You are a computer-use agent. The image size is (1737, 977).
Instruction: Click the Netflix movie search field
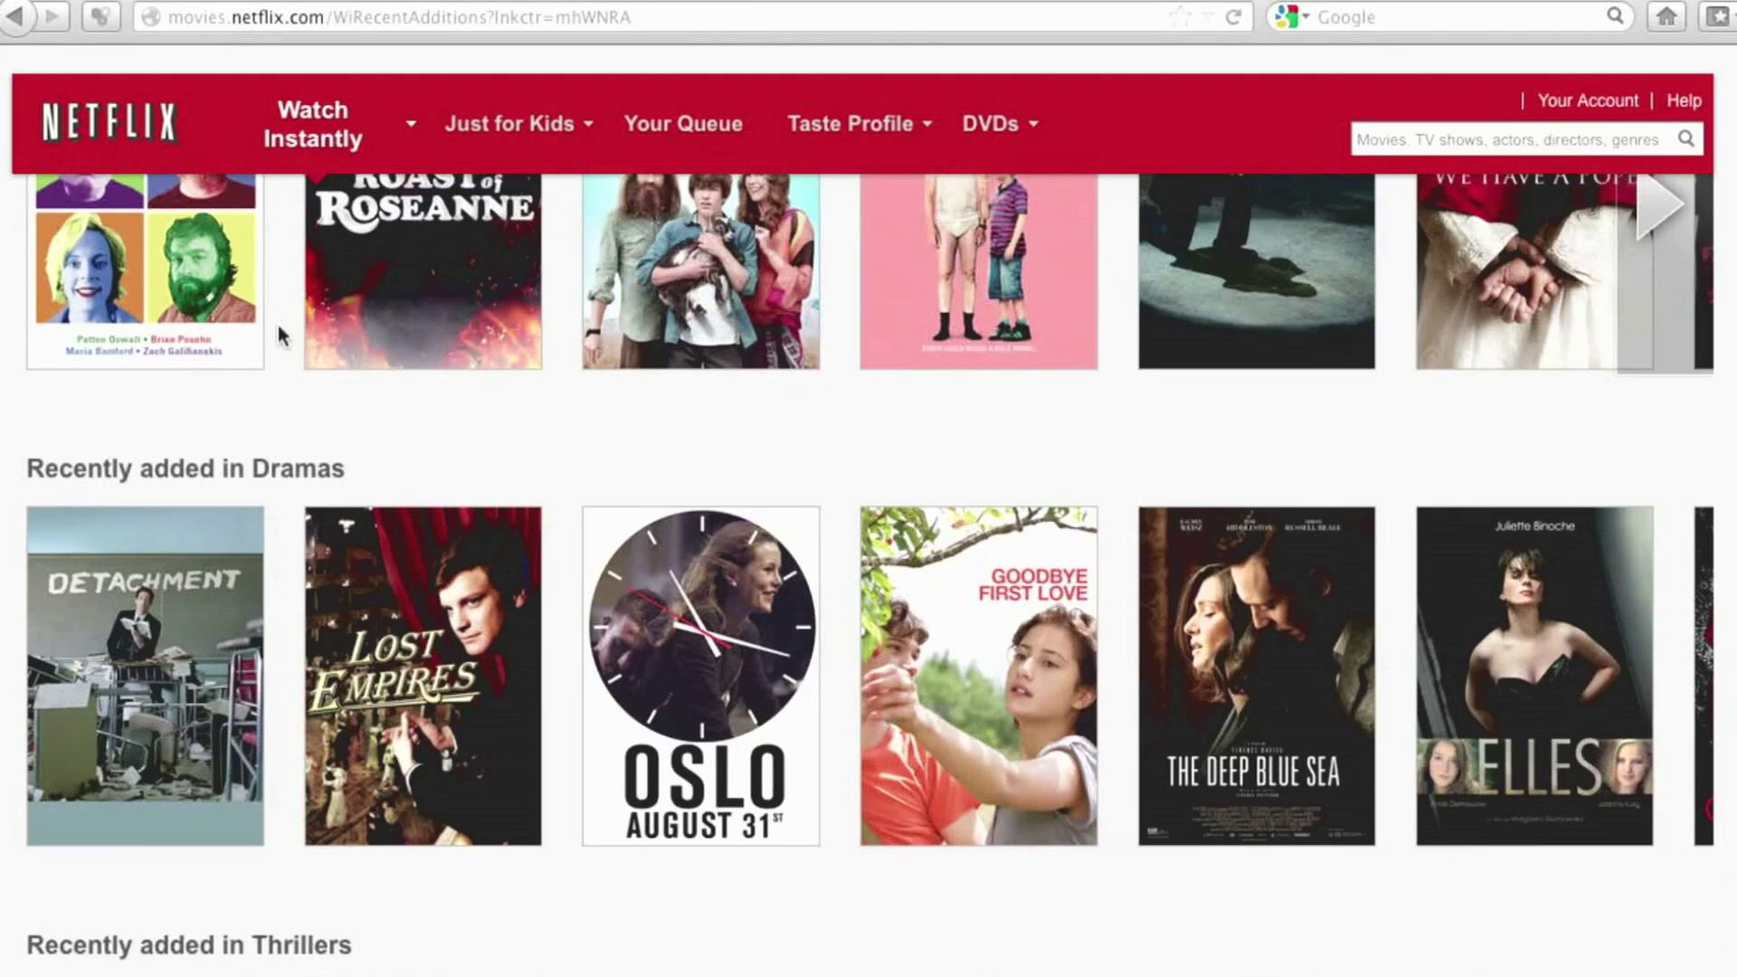click(x=1511, y=139)
